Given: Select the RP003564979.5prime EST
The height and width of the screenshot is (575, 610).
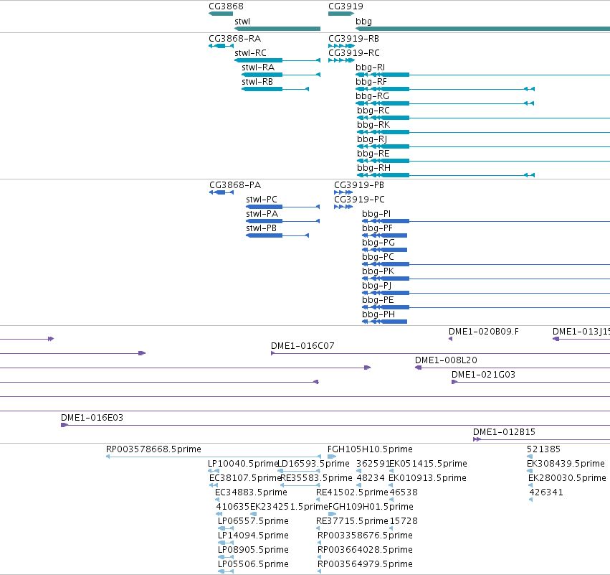Looking at the screenshot, I should tap(320, 571).
